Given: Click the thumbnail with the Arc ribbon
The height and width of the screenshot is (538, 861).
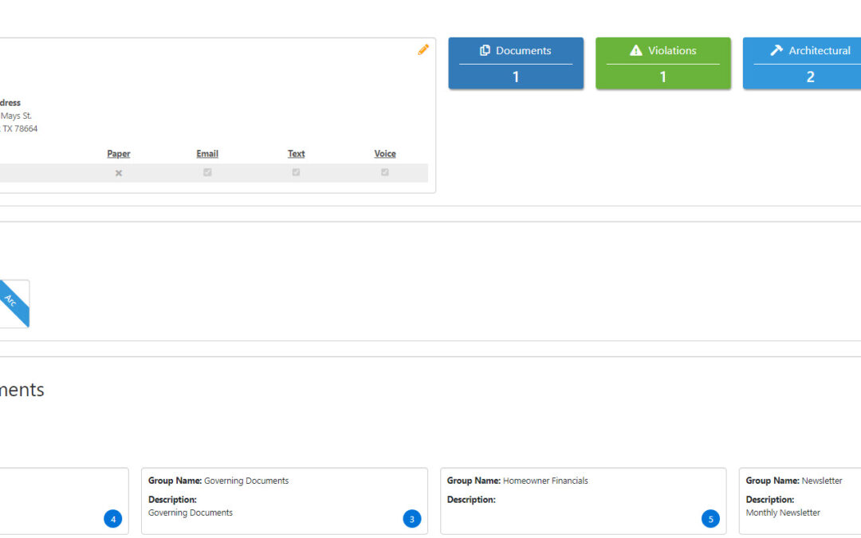Looking at the screenshot, I should pos(13,304).
